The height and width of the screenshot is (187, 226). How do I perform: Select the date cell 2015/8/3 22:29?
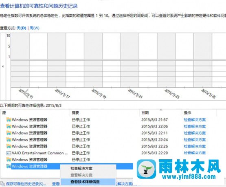click(154, 153)
